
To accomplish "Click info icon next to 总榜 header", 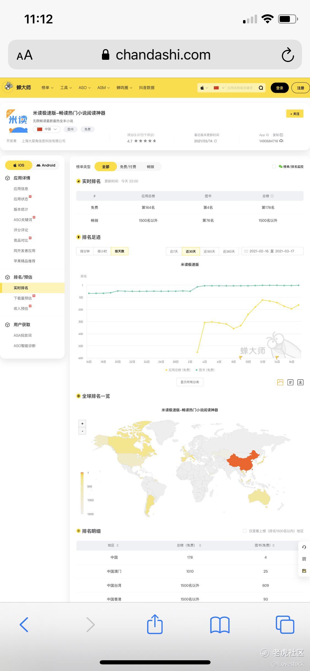I will (272, 196).
